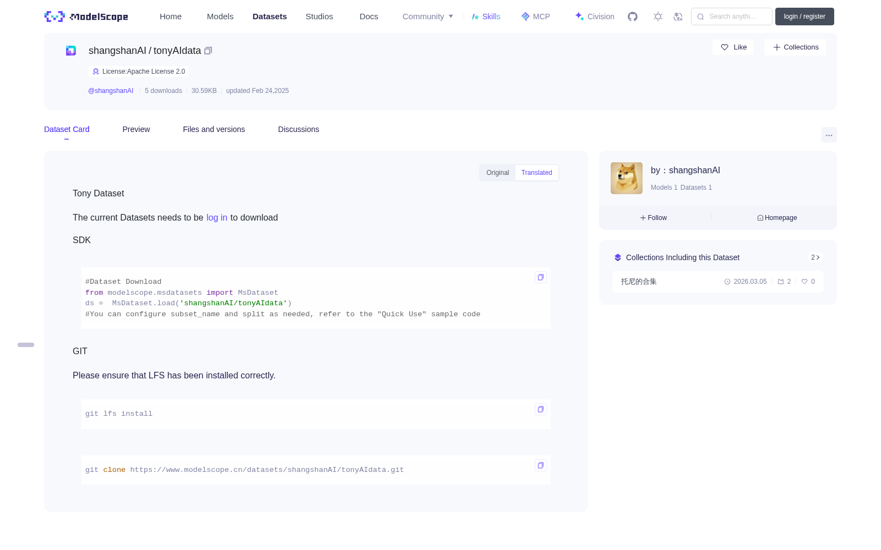The height and width of the screenshot is (550, 881).
Task: Switch to Dataset Card tab
Action: tap(67, 129)
